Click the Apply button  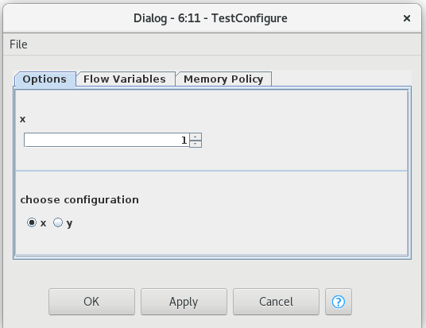184,302
